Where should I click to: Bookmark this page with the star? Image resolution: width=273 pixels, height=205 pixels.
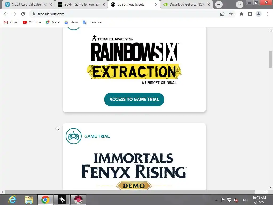tap(231, 14)
